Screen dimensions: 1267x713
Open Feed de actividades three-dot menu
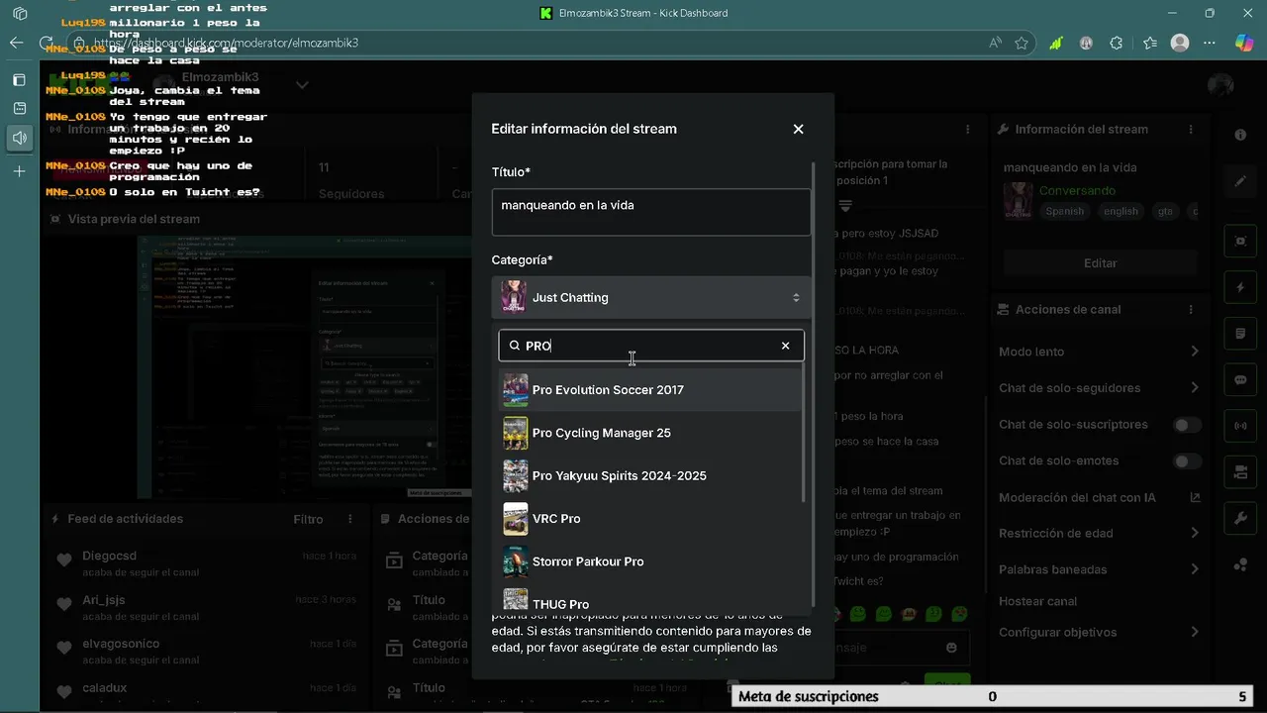pos(350,519)
